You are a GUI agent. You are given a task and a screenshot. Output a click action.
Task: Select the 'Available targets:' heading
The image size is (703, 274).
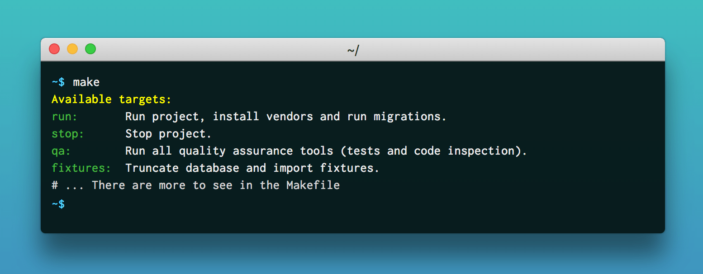point(112,99)
